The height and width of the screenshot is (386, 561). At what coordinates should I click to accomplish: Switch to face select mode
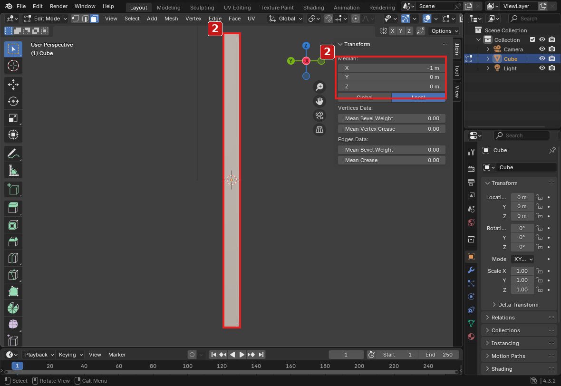tap(95, 19)
